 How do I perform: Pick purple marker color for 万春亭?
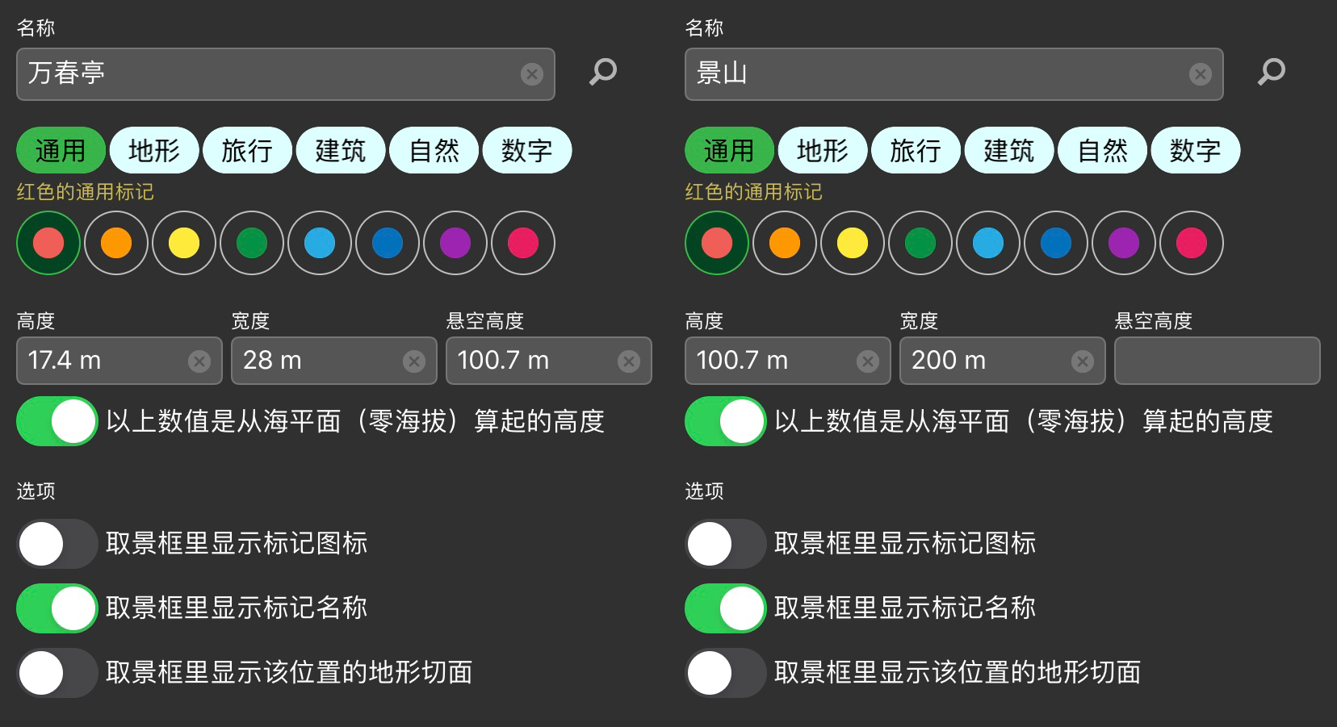click(455, 243)
